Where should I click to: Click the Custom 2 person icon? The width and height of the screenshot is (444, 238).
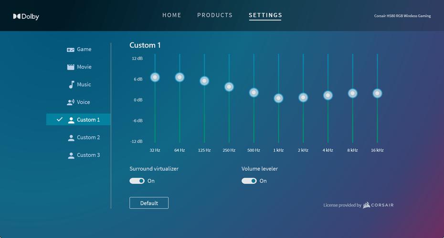71,138
